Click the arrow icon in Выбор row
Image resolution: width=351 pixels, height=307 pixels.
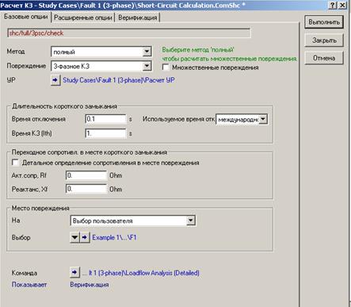coord(85,237)
